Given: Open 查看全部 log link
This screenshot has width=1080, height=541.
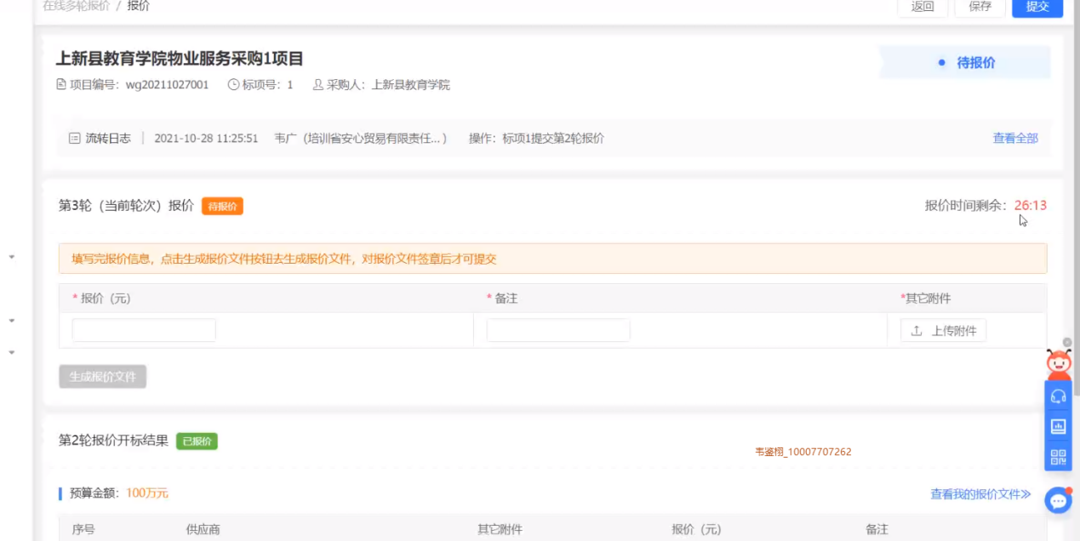Looking at the screenshot, I should click(x=1014, y=138).
